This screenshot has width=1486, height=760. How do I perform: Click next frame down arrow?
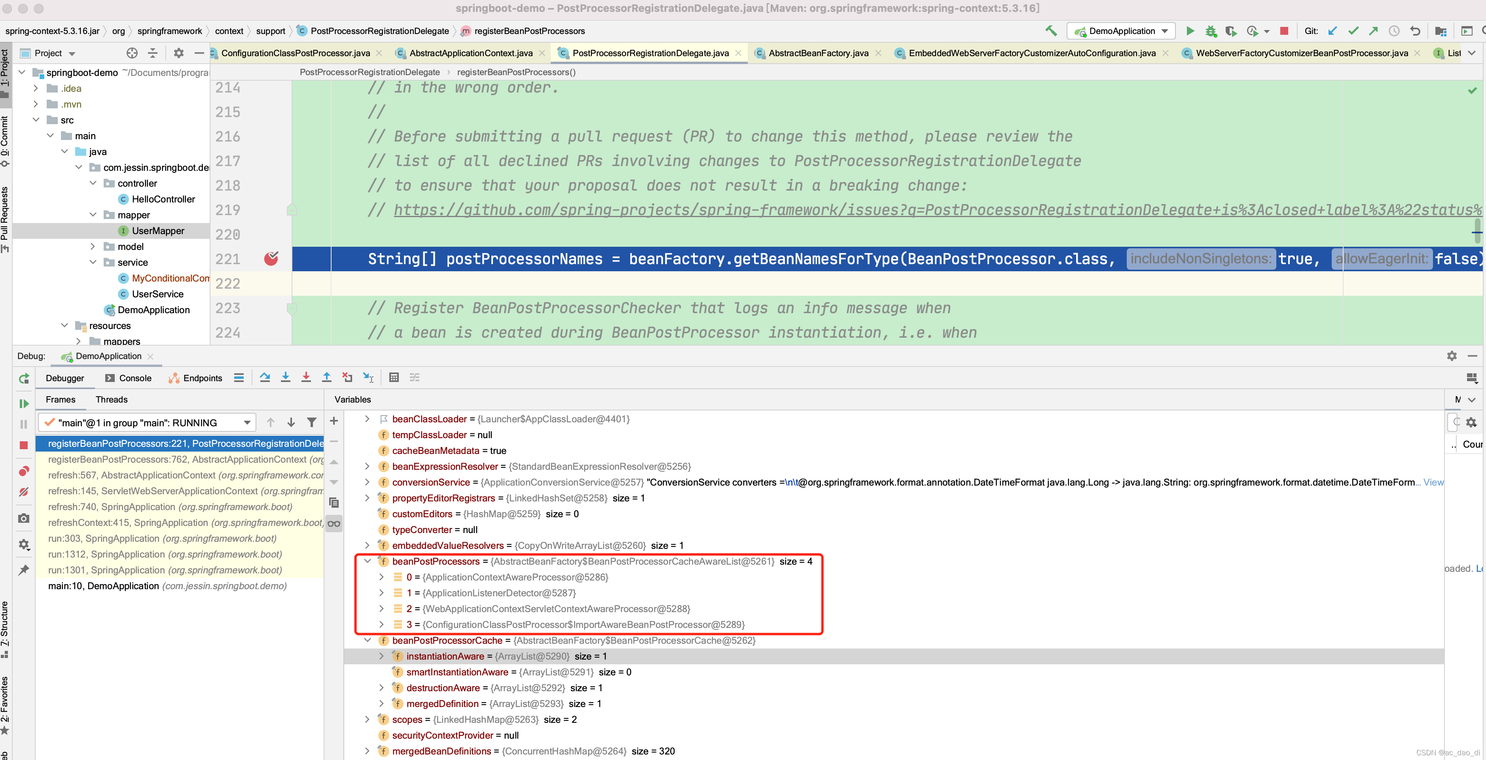click(291, 423)
